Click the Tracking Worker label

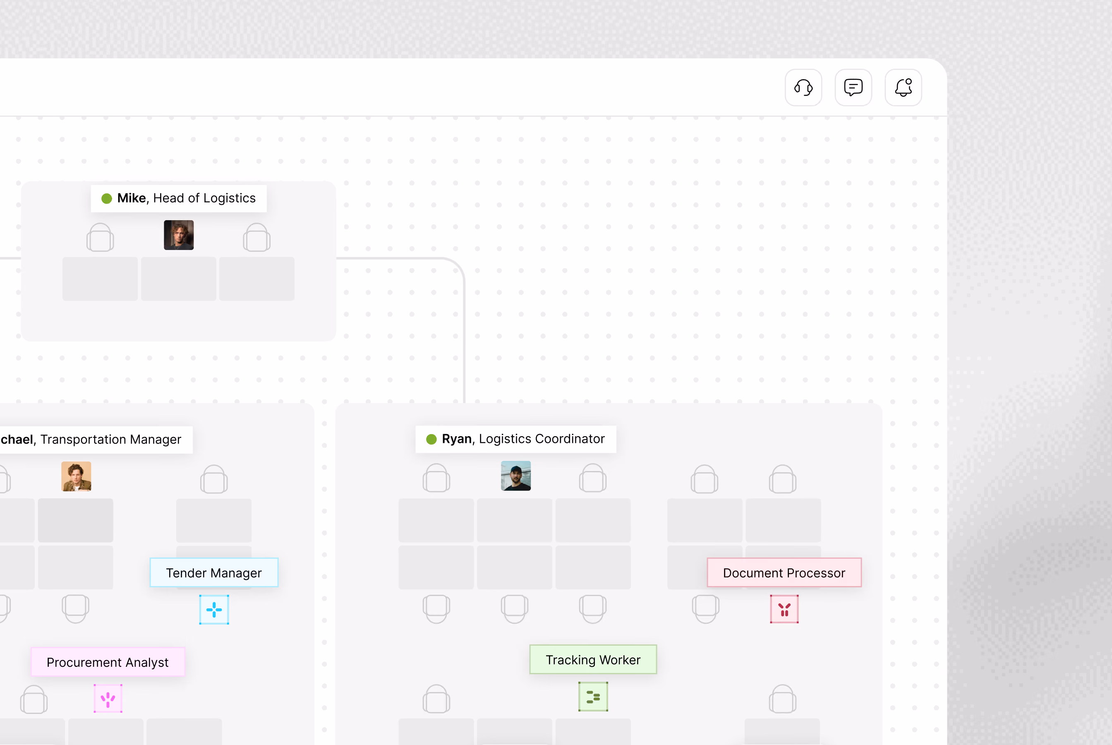(x=593, y=659)
